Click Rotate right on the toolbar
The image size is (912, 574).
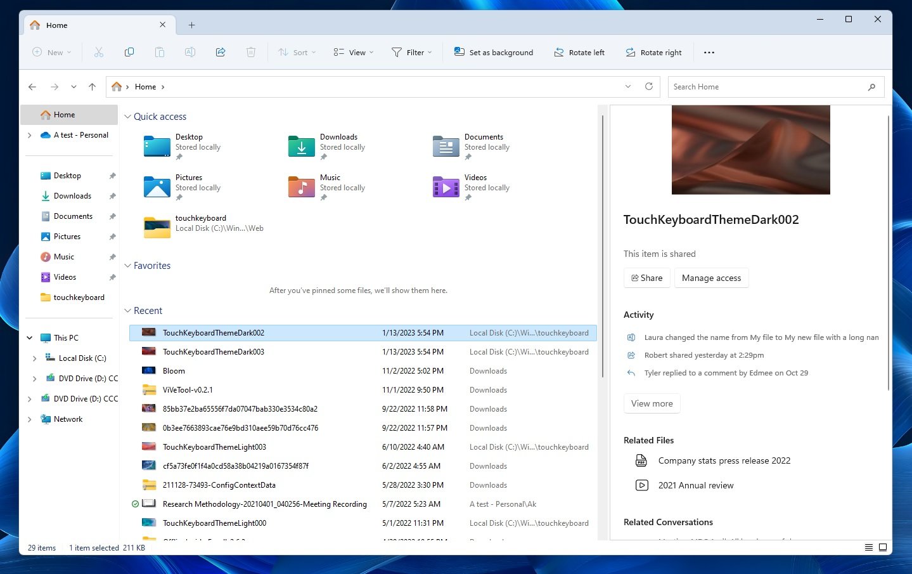click(653, 52)
